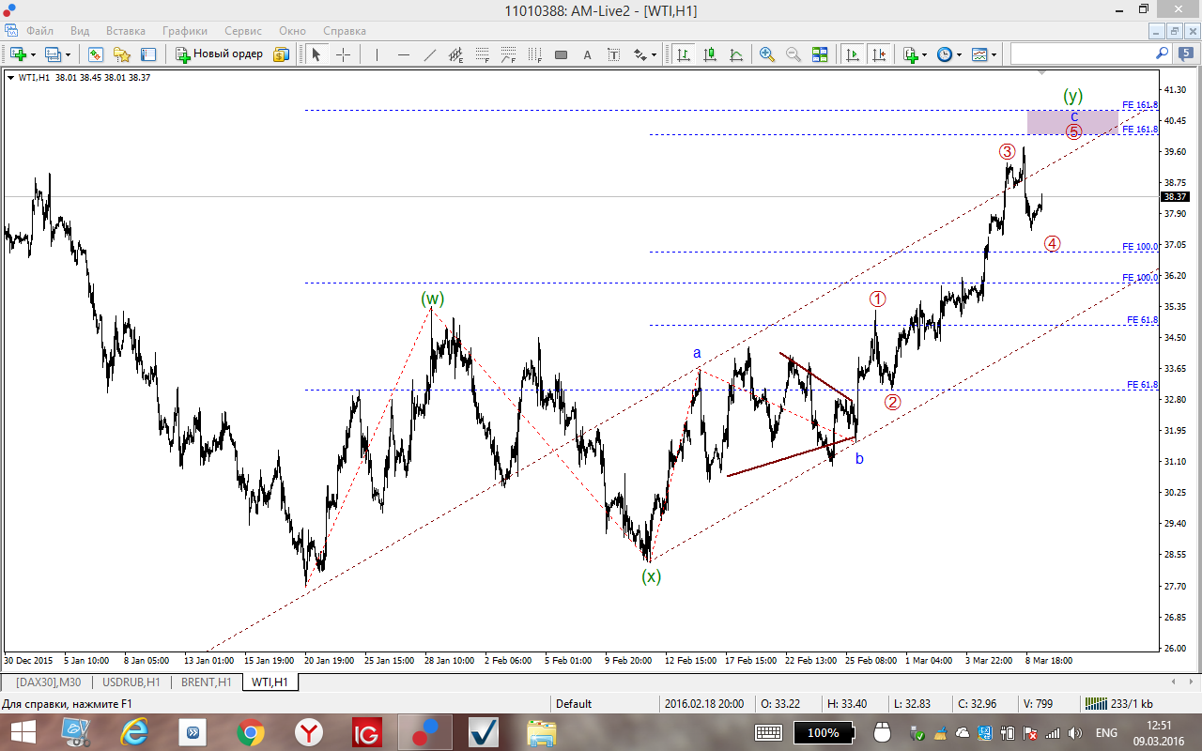Switch to the [DAX30],M30 chart tab
The image size is (1202, 751).
[x=48, y=682]
